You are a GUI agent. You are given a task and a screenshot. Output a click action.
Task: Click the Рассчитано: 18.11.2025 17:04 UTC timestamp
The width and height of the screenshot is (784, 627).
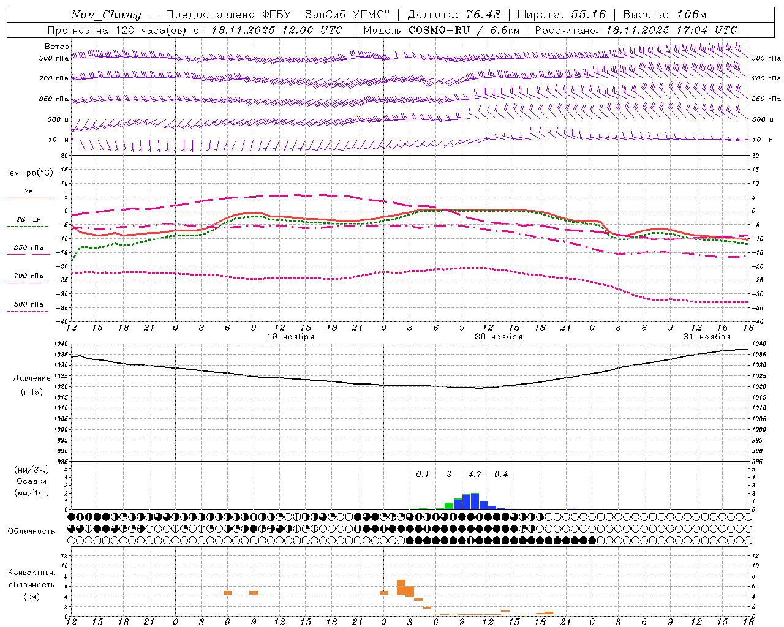(636, 30)
